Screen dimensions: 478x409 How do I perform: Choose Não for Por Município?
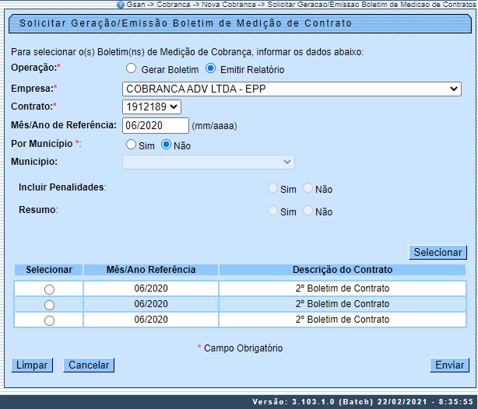pos(166,145)
